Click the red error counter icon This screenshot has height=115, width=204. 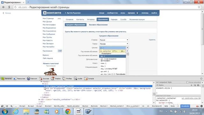click(198, 106)
